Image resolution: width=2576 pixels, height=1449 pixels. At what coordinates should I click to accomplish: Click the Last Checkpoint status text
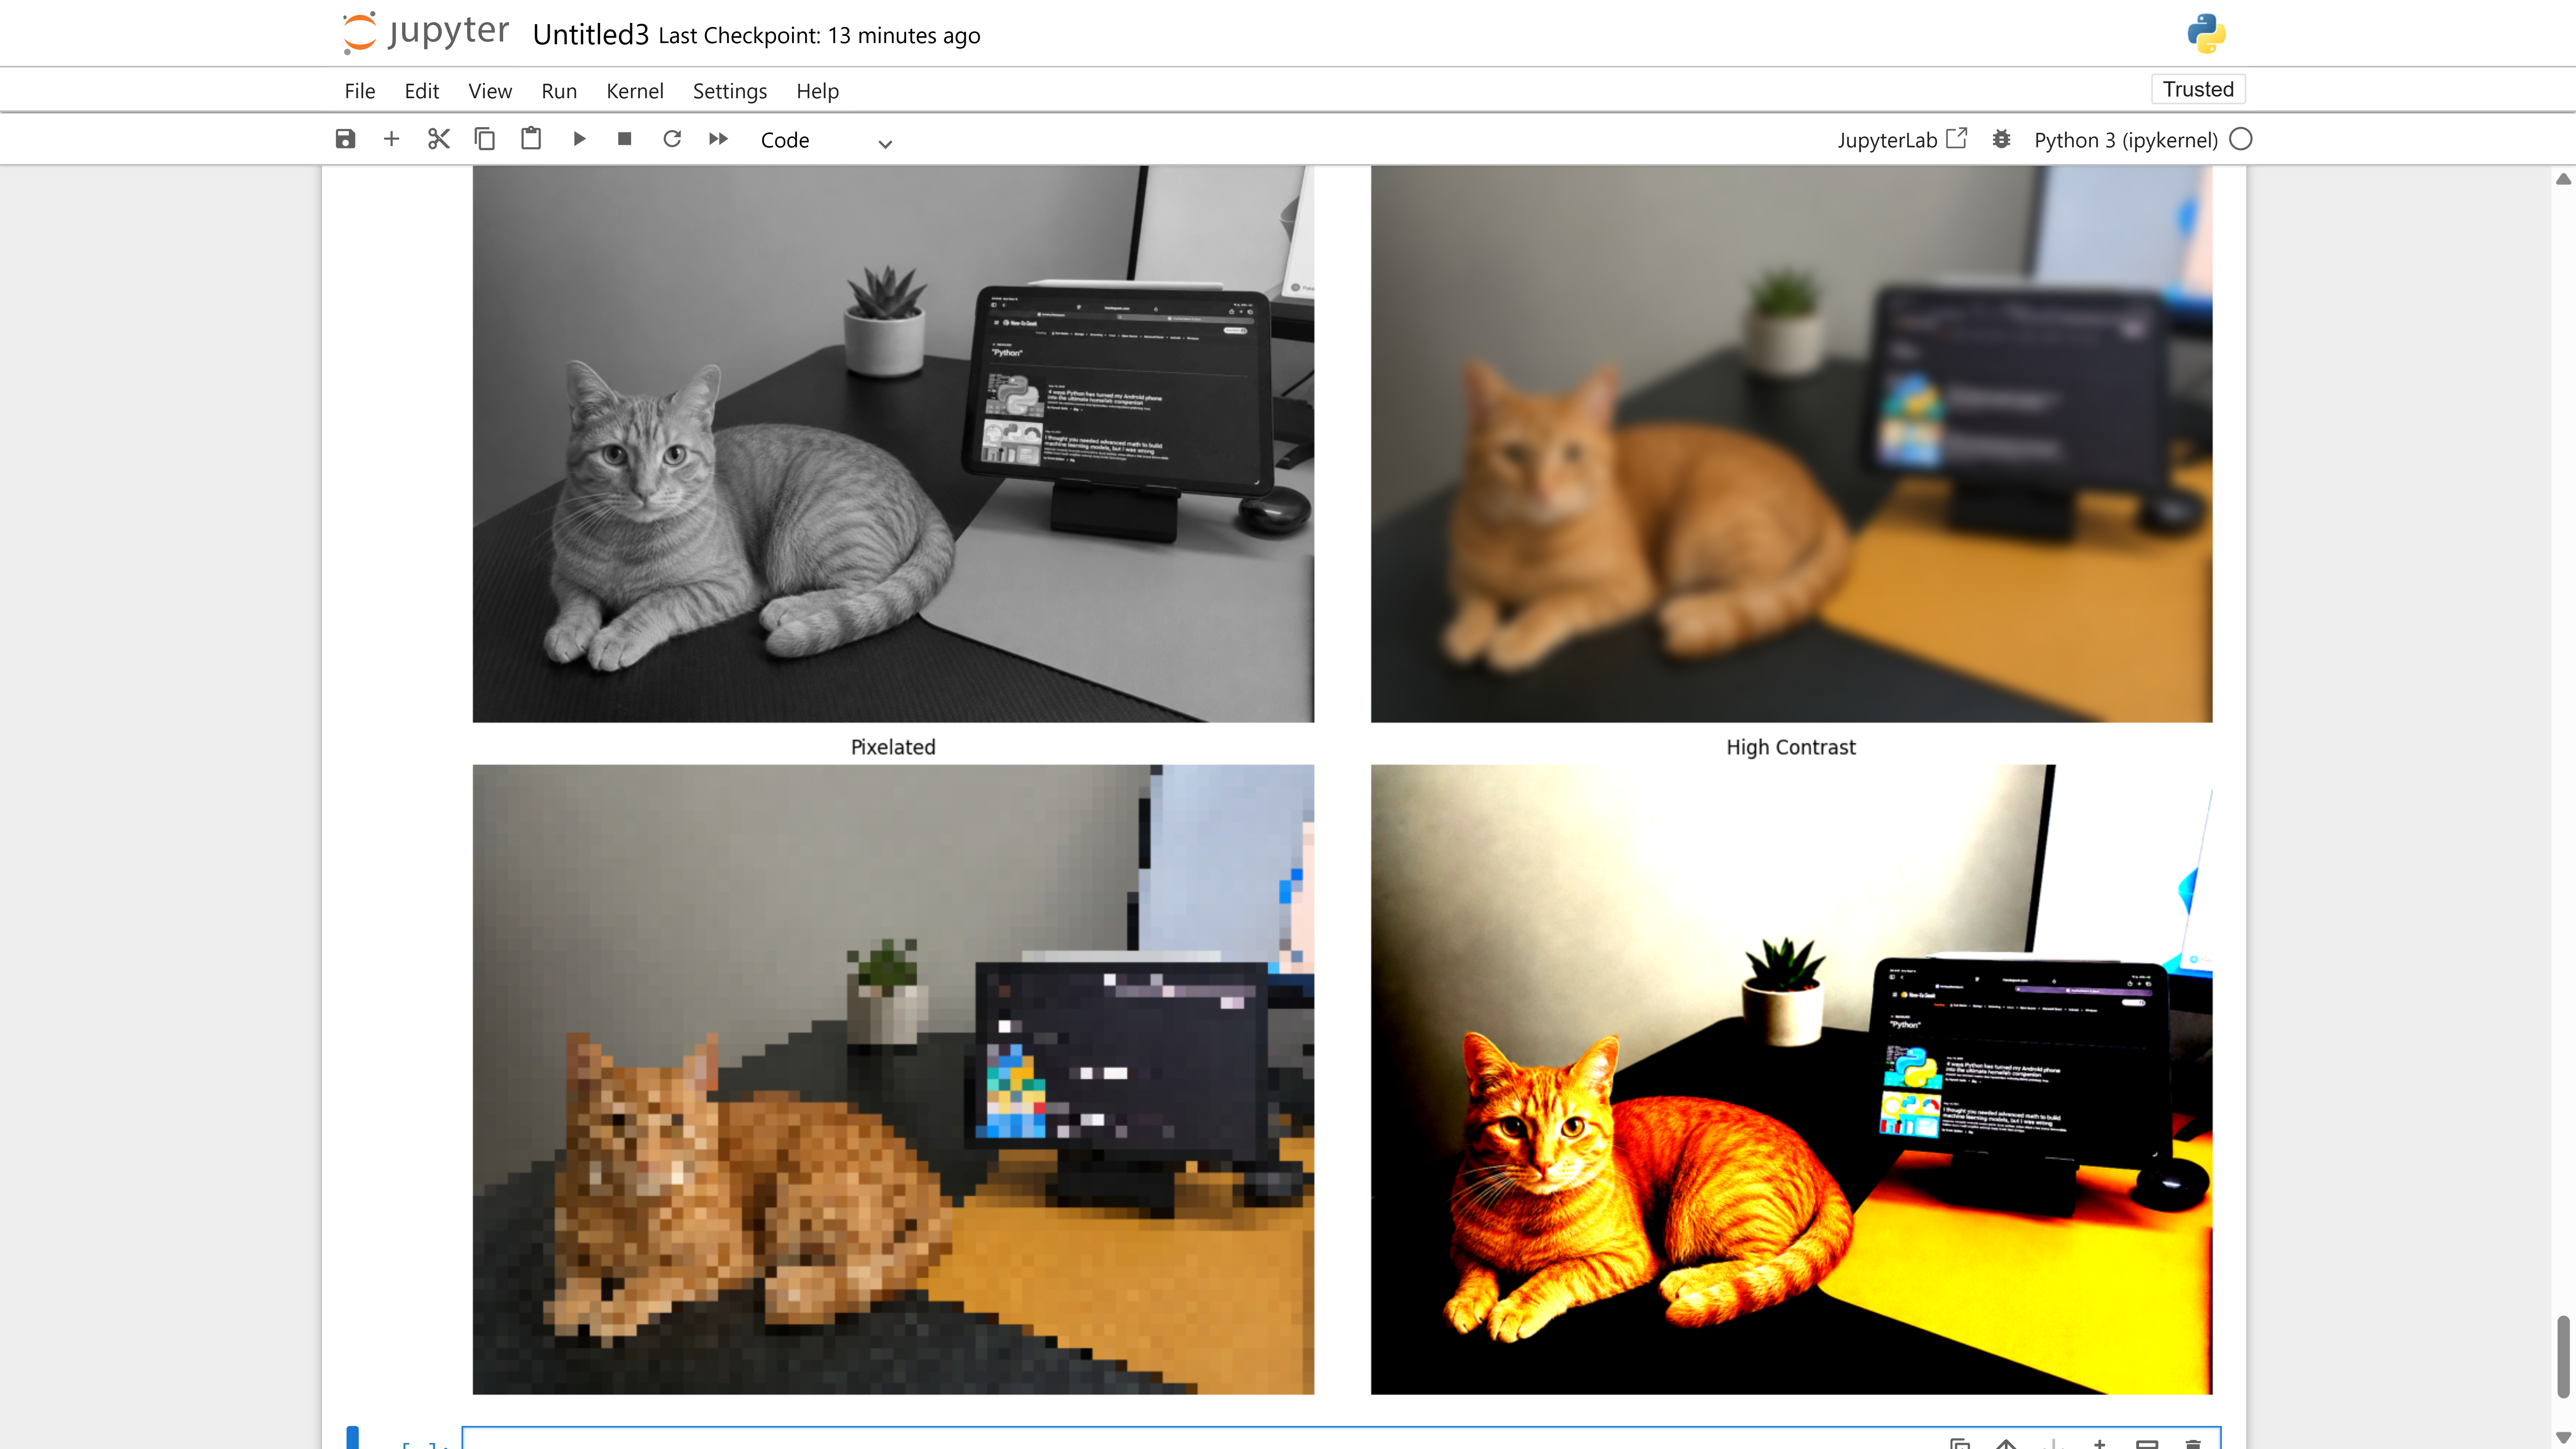coord(819,36)
